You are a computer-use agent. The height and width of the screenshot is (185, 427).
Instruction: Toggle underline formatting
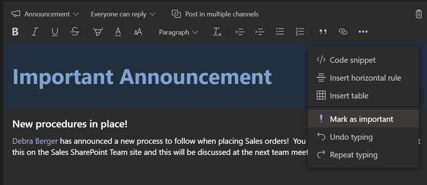pos(55,32)
